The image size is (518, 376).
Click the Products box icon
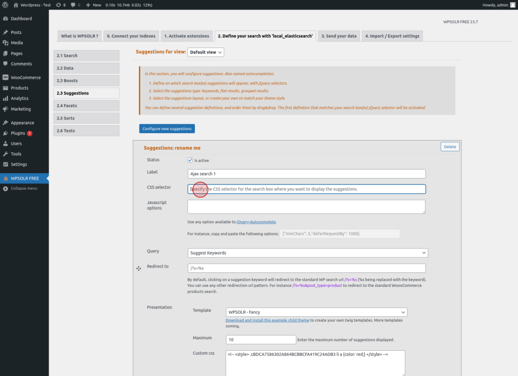(x=5, y=88)
